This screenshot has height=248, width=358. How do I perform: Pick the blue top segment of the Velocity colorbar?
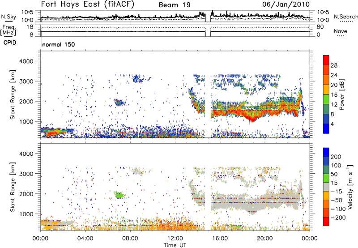pyautogui.click(x=326, y=152)
